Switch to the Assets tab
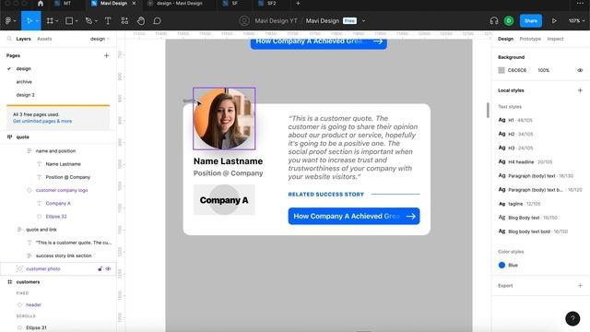 (44, 39)
